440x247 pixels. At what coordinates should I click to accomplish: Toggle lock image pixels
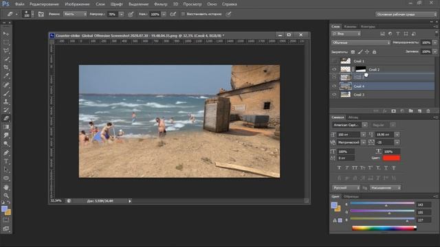point(360,52)
